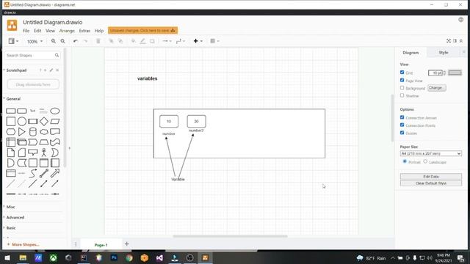This screenshot has height=264, width=470.
Task: Edit the scratchpad with pencil icon
Action: click(x=51, y=70)
